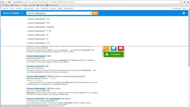Screen dimensions: 190x107
Task: Open the YouTube bookmark
Action: [x=41, y=5]
